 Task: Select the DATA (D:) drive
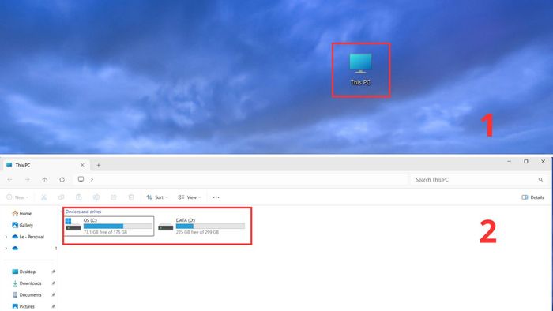pyautogui.click(x=201, y=226)
